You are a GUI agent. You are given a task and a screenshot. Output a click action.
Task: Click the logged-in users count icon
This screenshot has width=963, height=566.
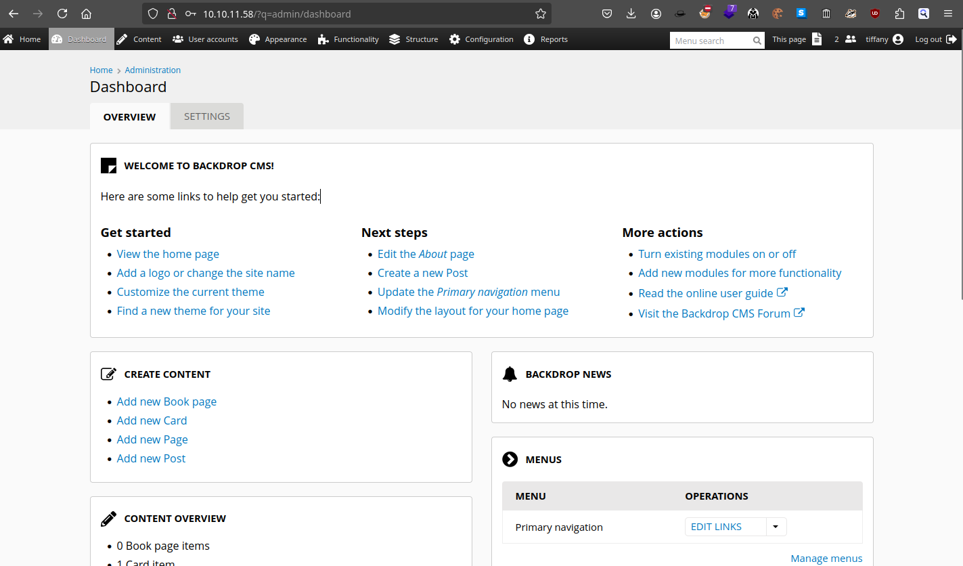pyautogui.click(x=851, y=39)
